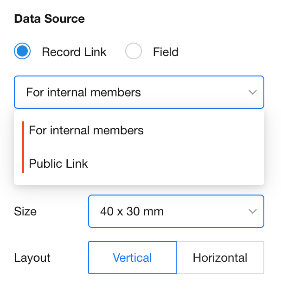Choose "Public Link" from the dropdown list
Image resolution: width=281 pixels, height=290 pixels.
(x=58, y=163)
